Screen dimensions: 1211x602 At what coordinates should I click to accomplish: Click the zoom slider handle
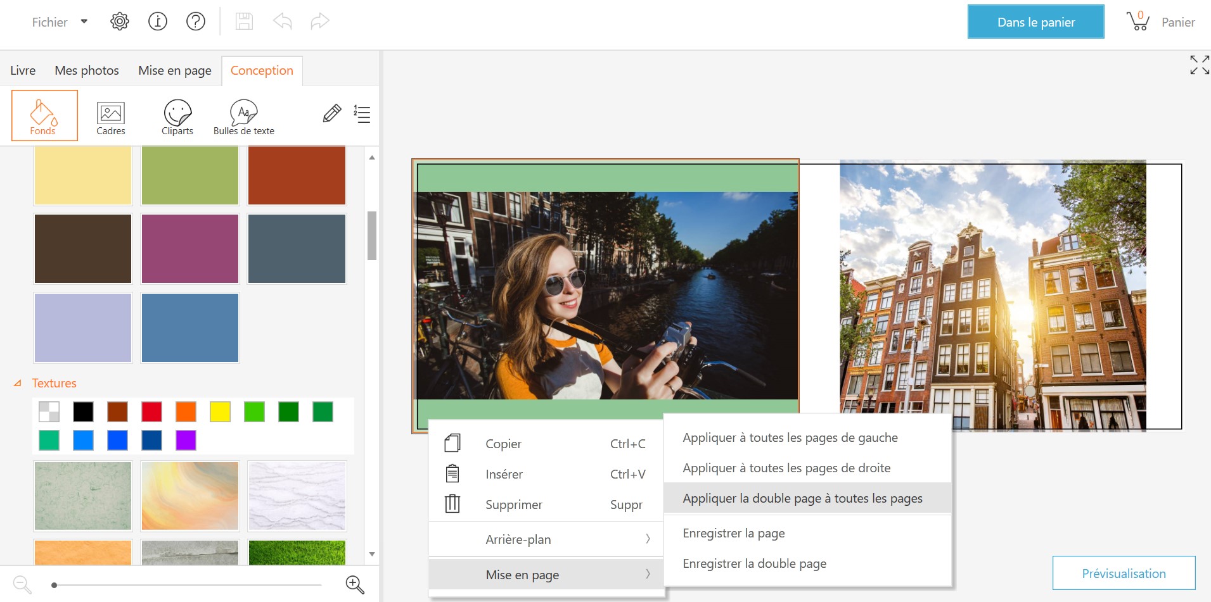(x=54, y=585)
